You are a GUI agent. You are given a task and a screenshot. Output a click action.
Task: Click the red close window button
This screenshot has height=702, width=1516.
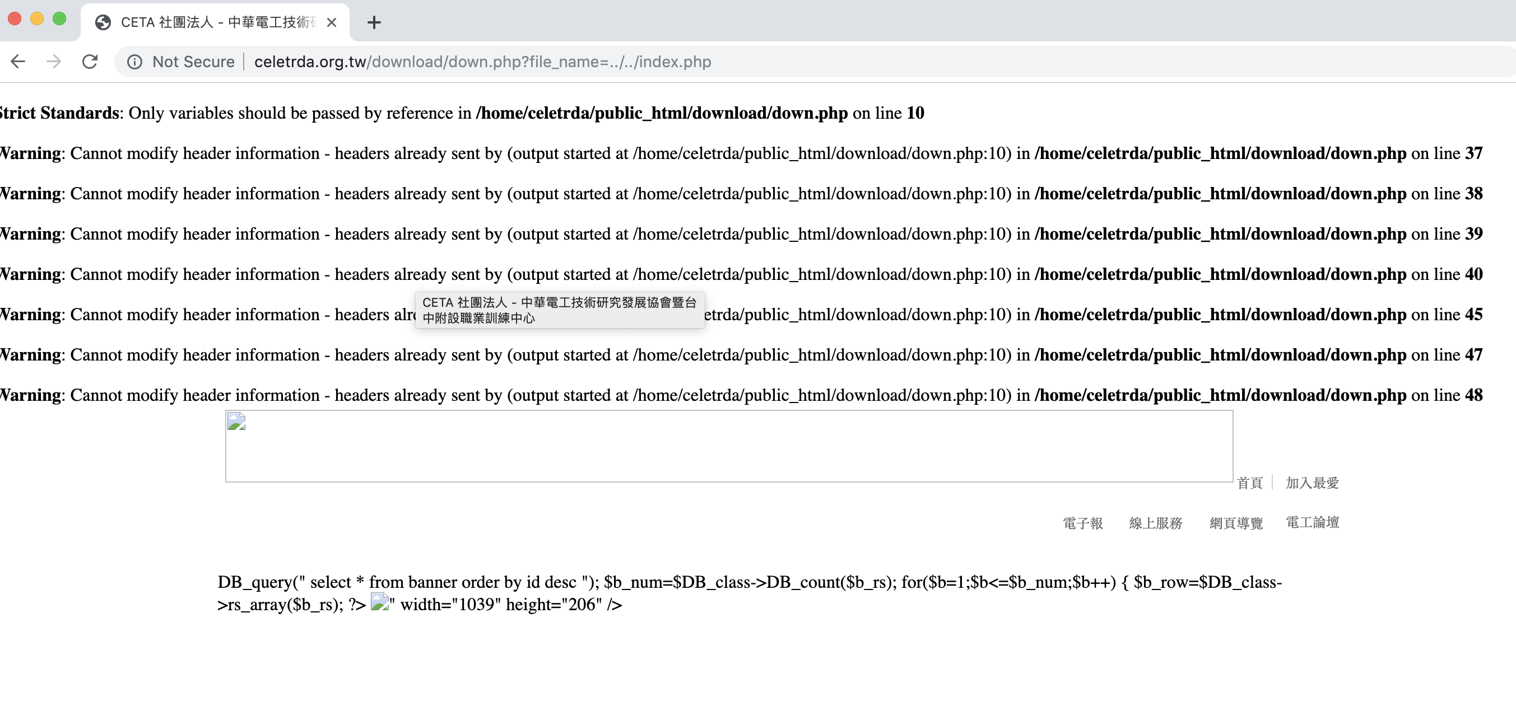[15, 19]
